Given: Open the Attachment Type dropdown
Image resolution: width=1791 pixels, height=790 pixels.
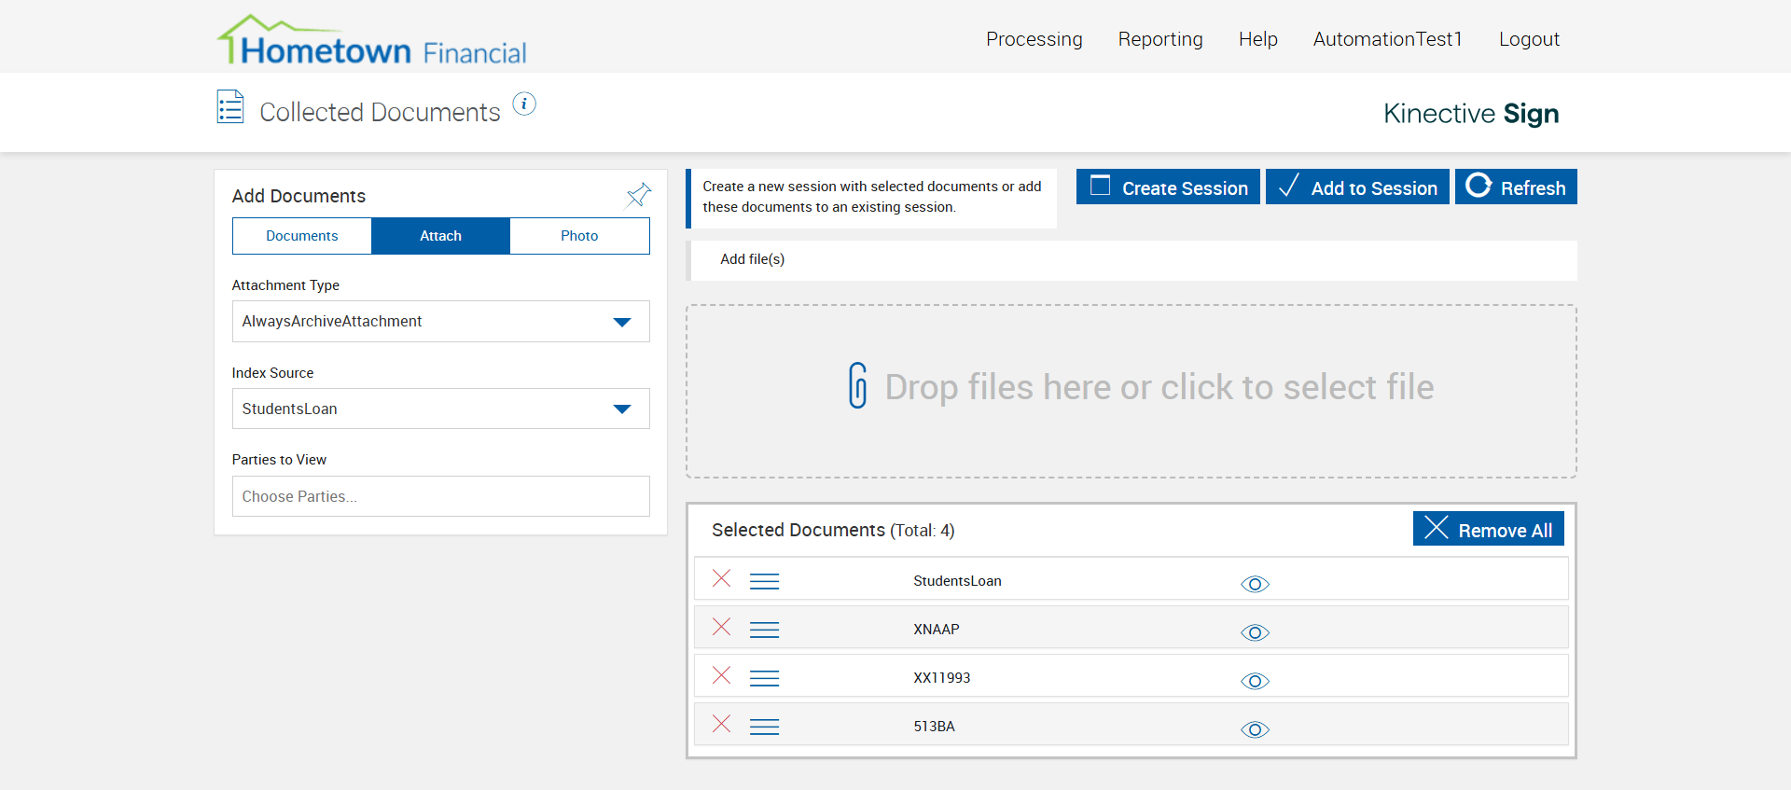Looking at the screenshot, I should pos(440,321).
